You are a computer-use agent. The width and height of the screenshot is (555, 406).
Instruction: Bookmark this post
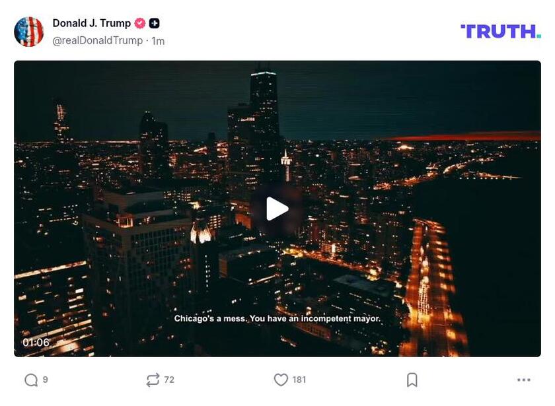412,380
